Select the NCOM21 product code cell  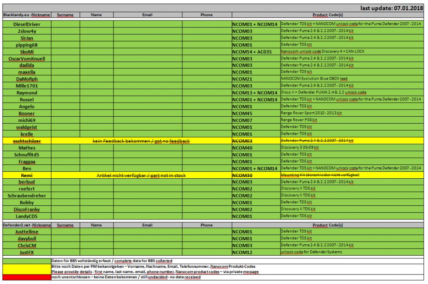[256, 79]
